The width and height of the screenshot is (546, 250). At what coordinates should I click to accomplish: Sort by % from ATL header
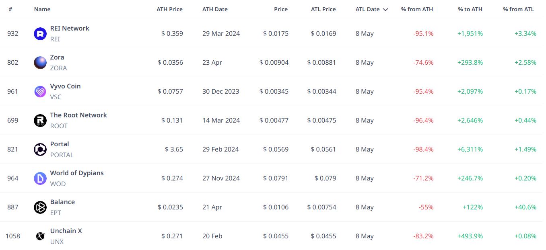[x=518, y=9]
